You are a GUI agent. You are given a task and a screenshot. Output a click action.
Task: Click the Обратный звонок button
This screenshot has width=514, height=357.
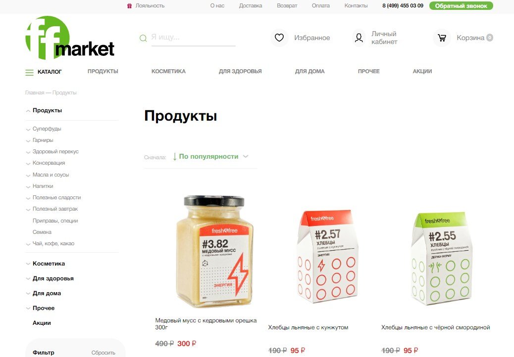[x=461, y=6]
